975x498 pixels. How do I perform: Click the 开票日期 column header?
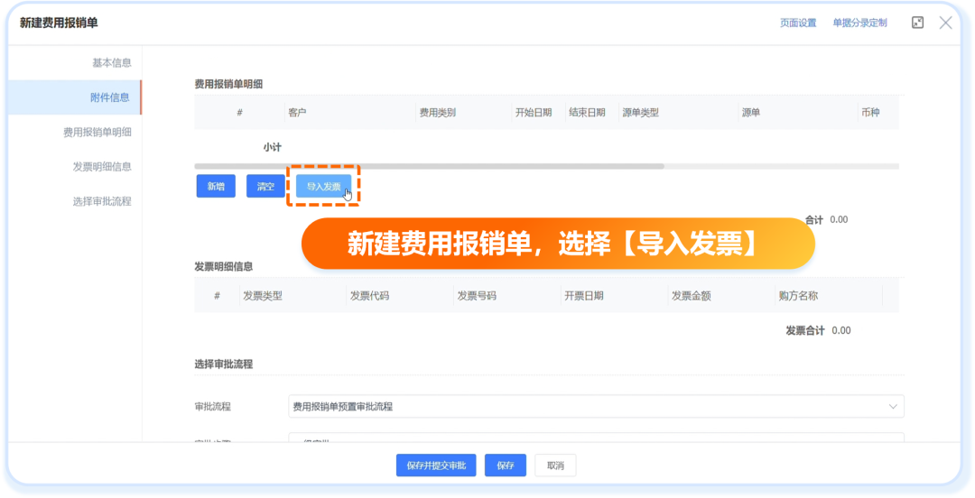(584, 296)
